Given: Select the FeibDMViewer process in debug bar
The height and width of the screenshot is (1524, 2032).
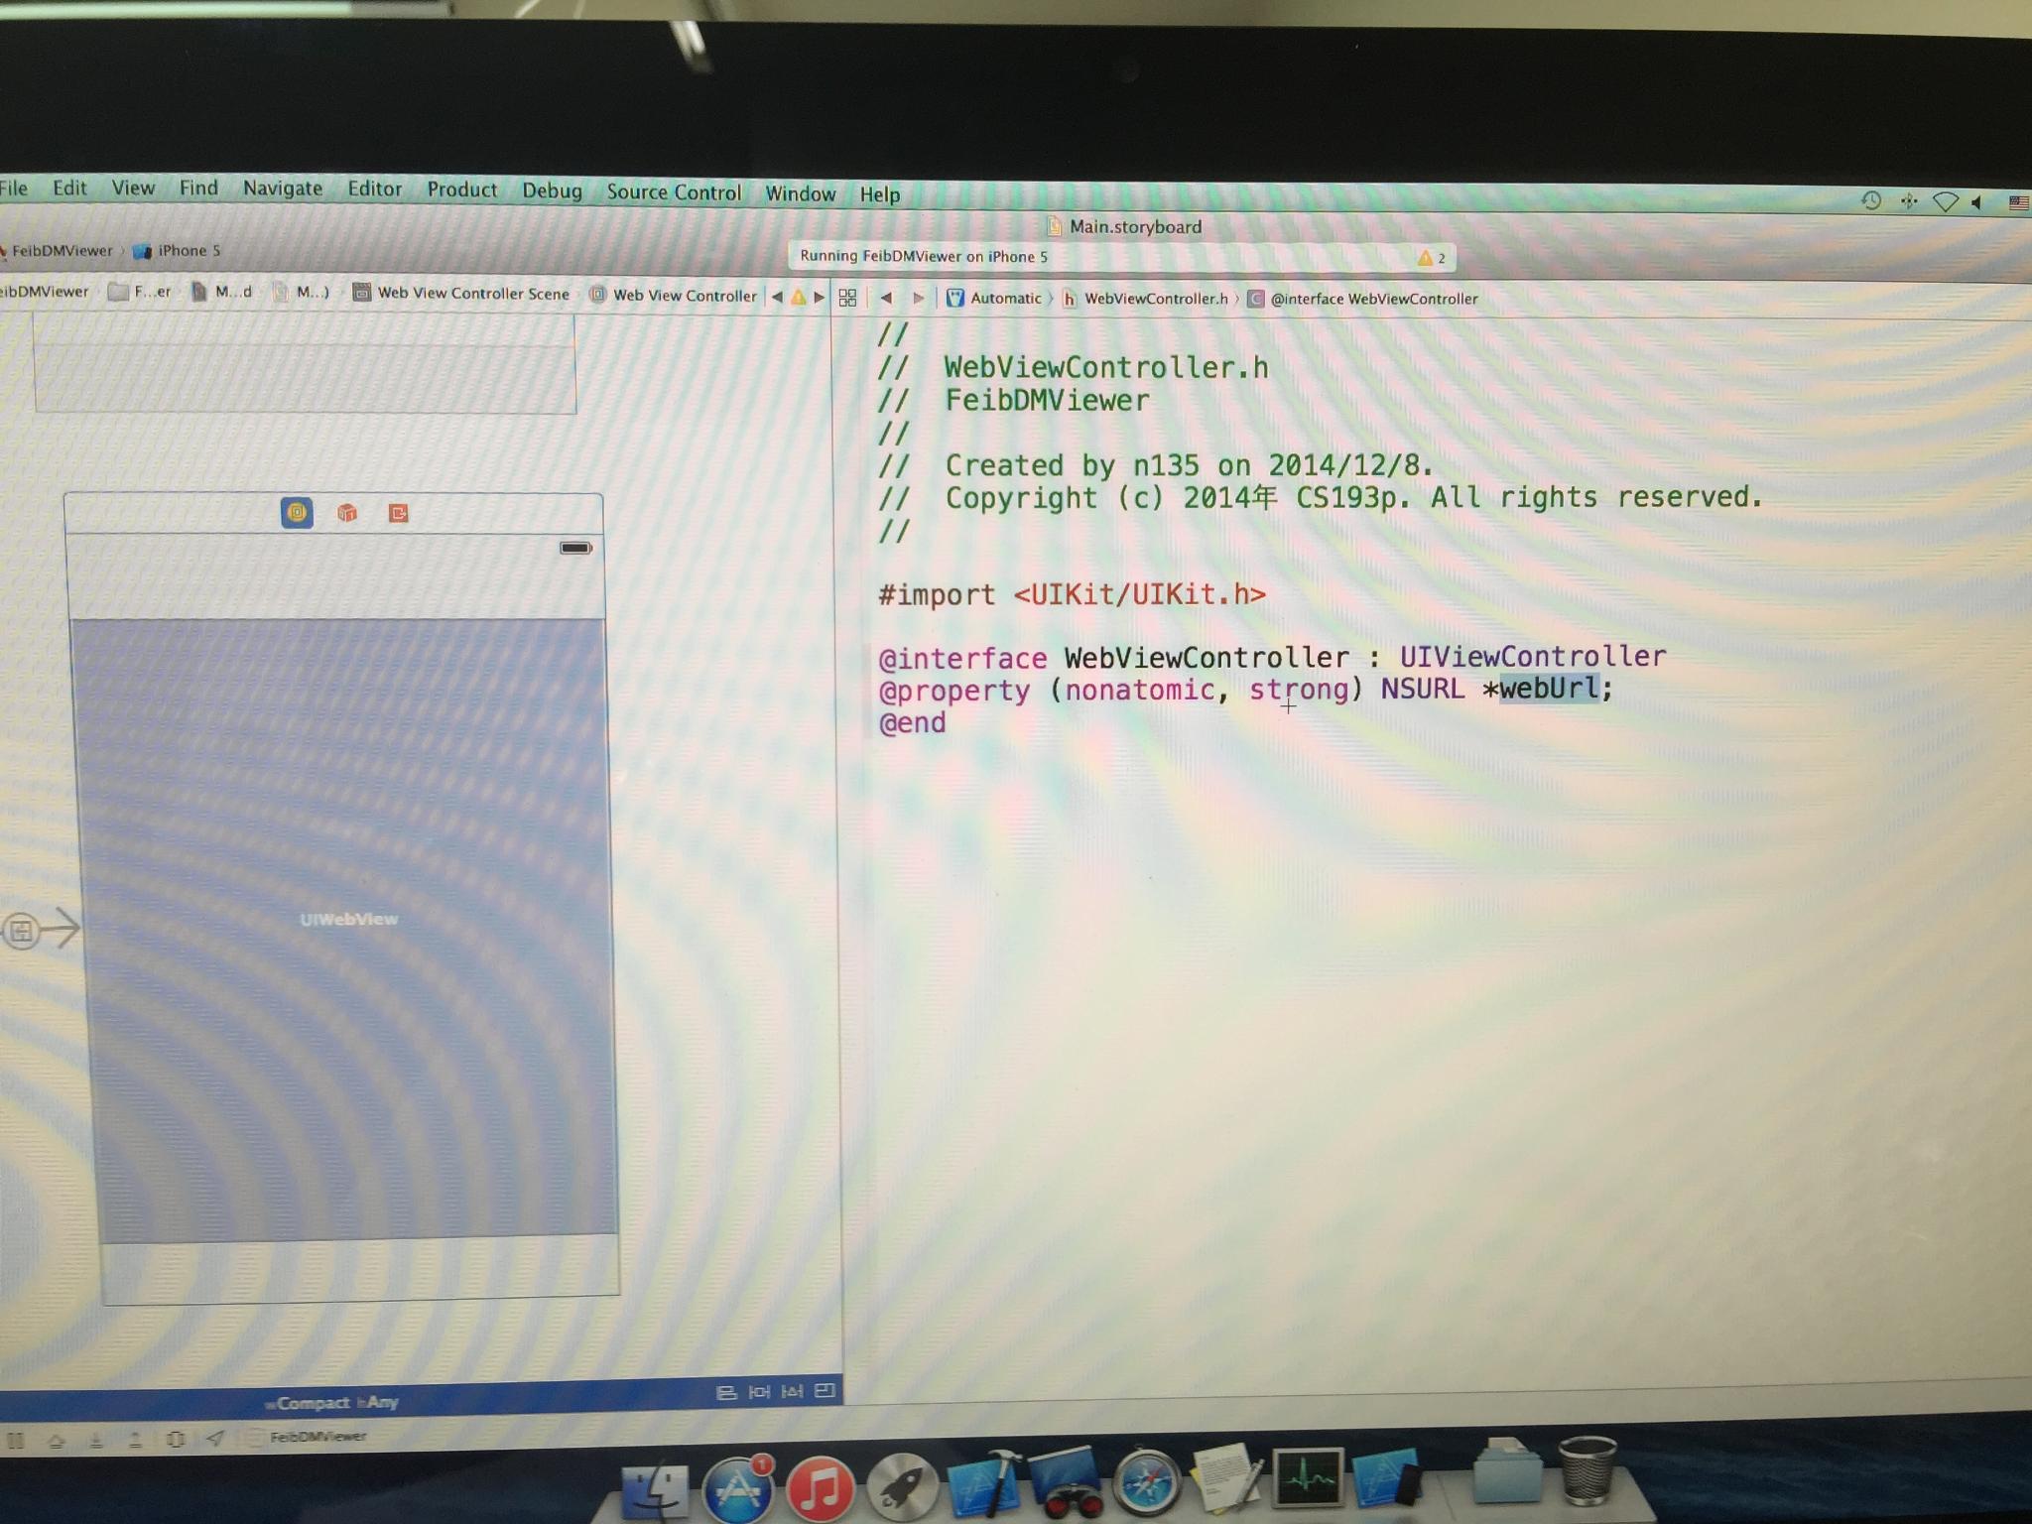Looking at the screenshot, I should (x=308, y=1436).
